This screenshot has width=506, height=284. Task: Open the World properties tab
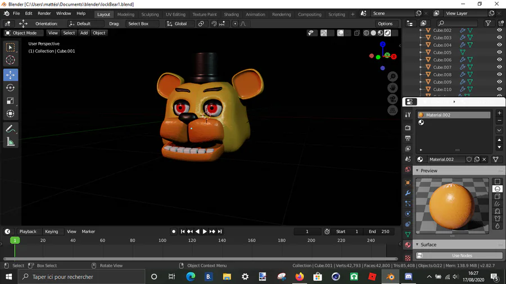(408, 170)
